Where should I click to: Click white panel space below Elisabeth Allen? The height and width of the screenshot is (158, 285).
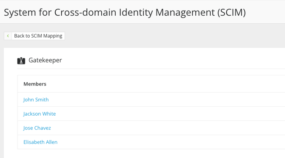click(145, 153)
